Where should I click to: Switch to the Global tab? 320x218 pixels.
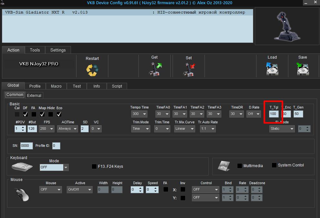point(13,85)
